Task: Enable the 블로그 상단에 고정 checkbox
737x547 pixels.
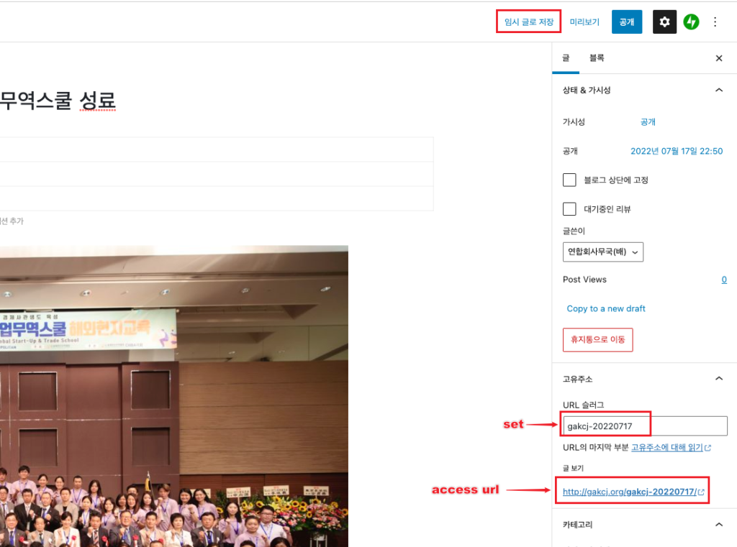Action: 569,180
